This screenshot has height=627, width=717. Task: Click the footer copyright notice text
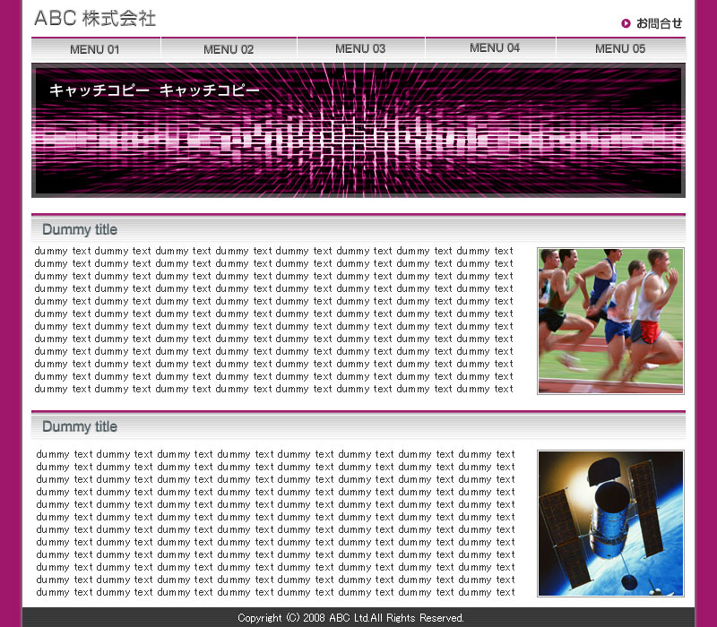point(350,618)
